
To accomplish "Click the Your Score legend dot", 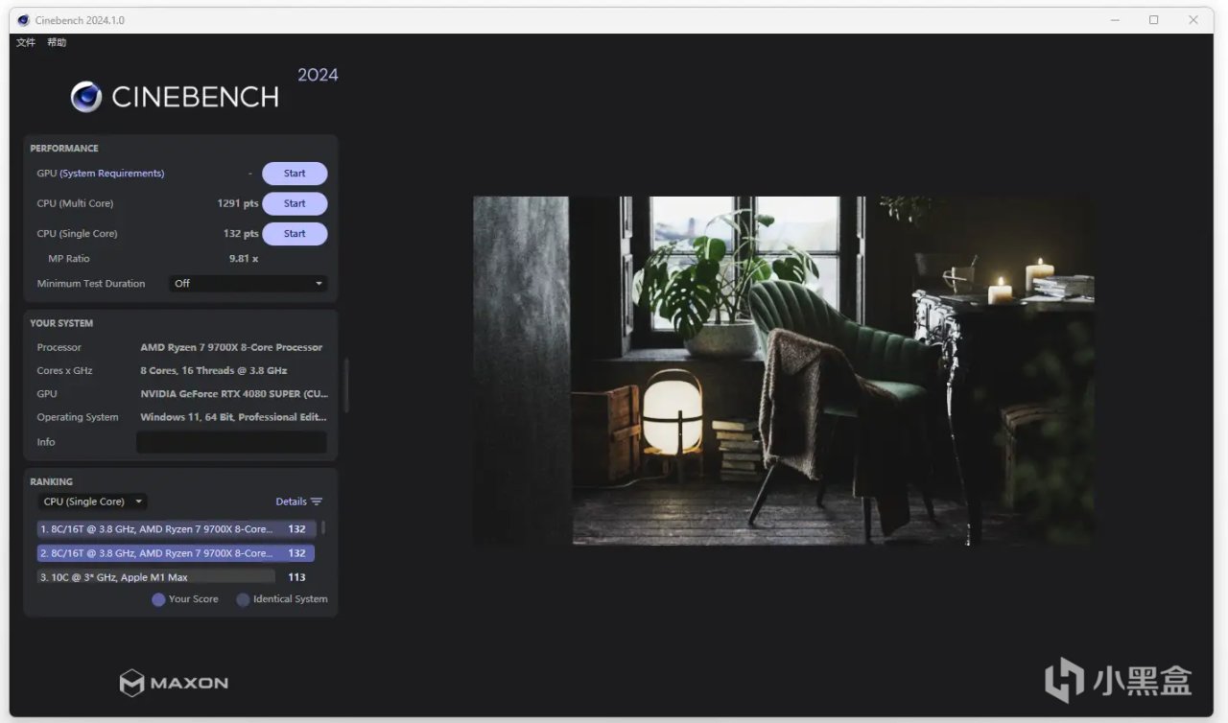I will click(x=158, y=599).
